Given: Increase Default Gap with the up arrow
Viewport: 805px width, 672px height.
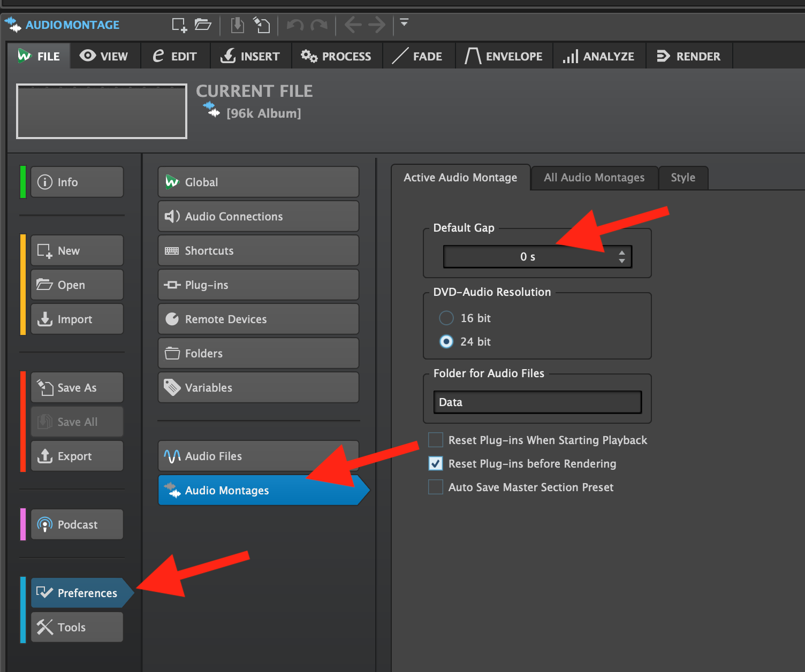Looking at the screenshot, I should pyautogui.click(x=622, y=253).
